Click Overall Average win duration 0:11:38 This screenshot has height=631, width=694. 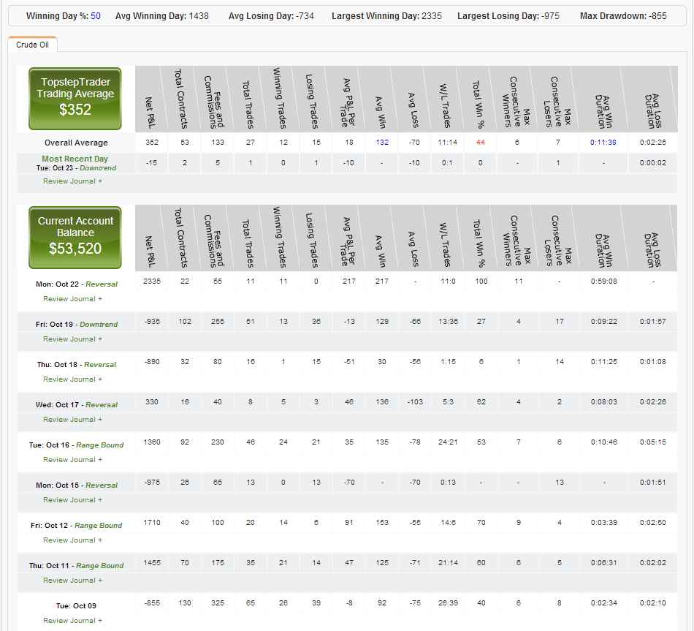603,143
